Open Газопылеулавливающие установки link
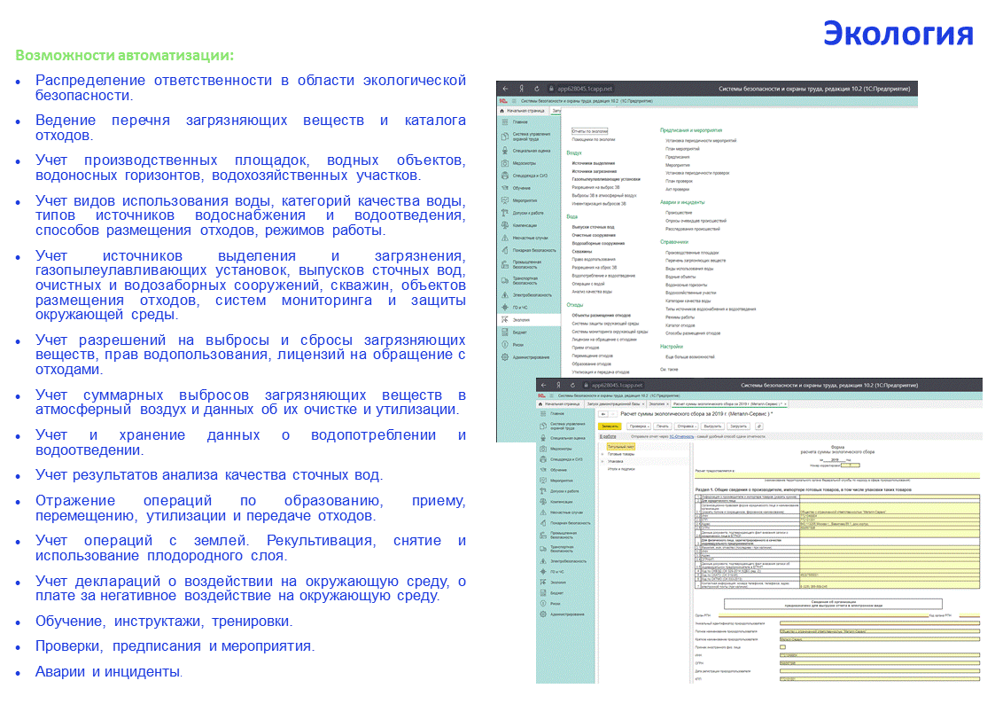Viewport: 995px width, 704px height. point(606,179)
